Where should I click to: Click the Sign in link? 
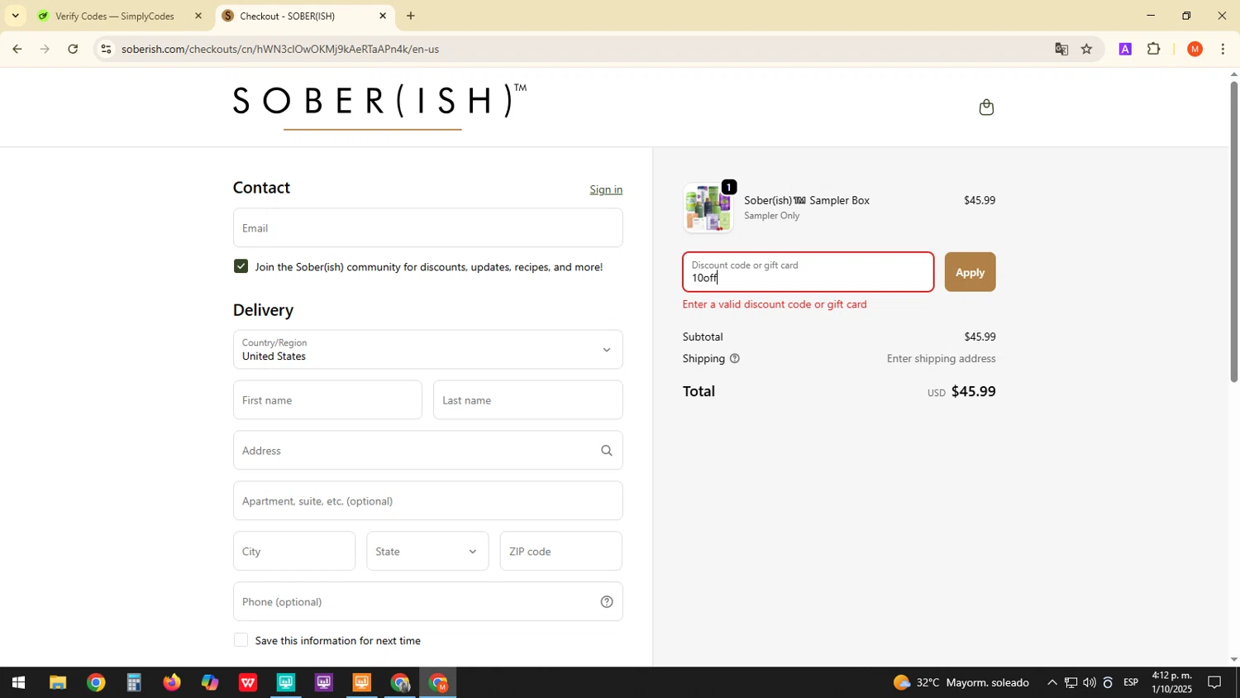point(606,189)
